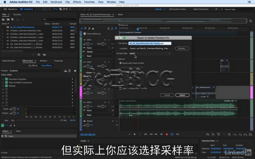The width and height of the screenshot is (255, 159).
Task: Mute the MX01 track
Action: pos(105,102)
